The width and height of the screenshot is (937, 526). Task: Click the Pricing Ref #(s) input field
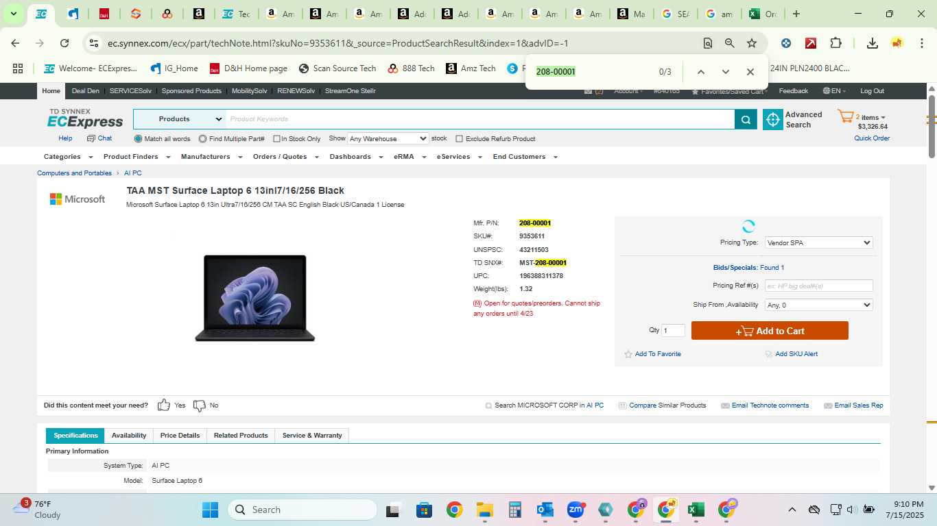(x=818, y=286)
